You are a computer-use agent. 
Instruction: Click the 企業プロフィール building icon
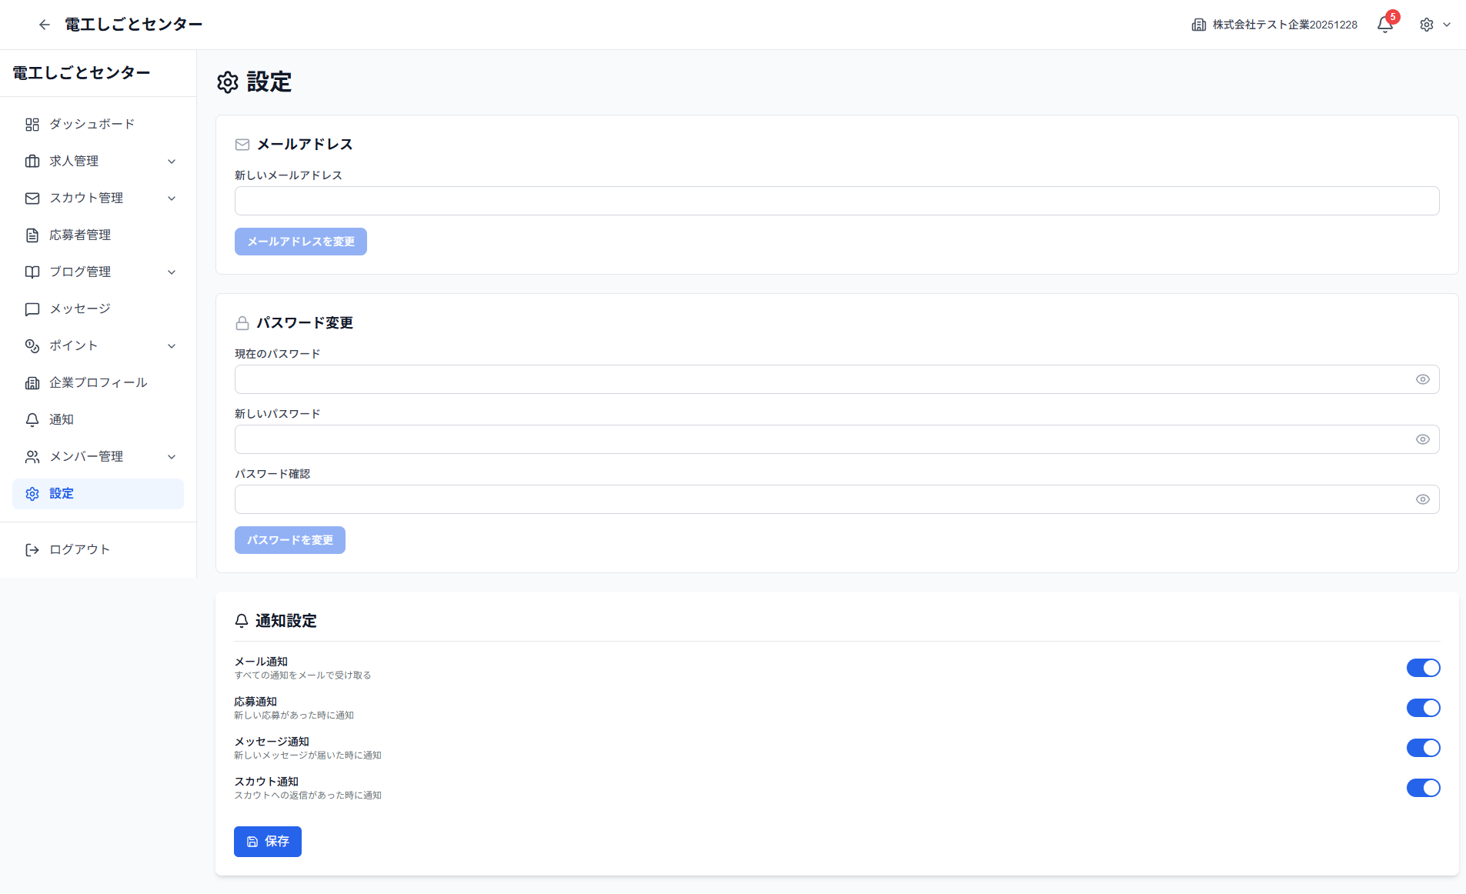(32, 382)
